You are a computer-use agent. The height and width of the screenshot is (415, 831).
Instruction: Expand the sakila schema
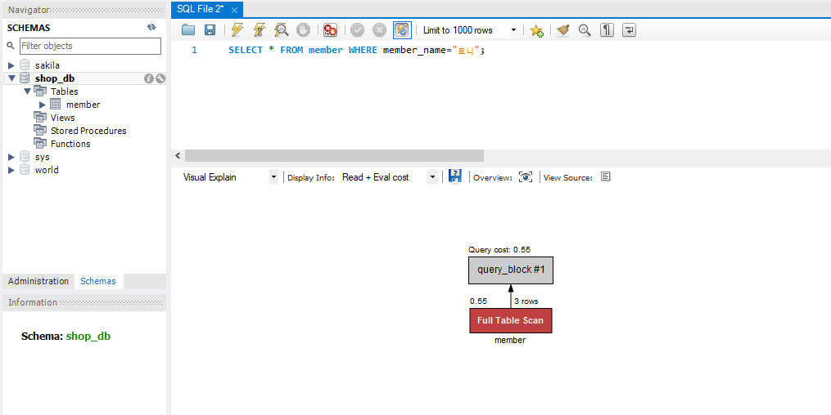[x=11, y=65]
